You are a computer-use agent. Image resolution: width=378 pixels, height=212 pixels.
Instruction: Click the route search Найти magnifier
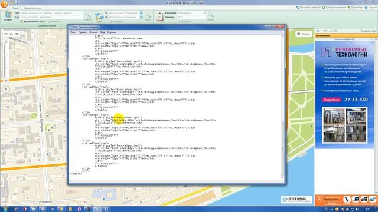148,16
